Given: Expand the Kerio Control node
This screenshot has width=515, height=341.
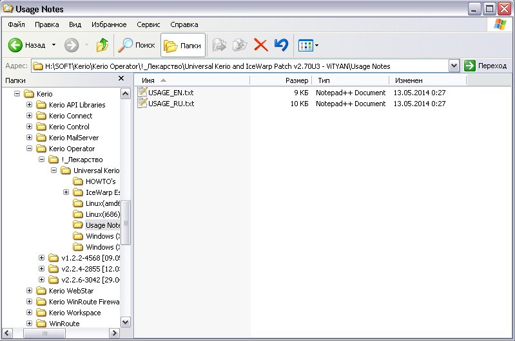Looking at the screenshot, I should point(29,127).
